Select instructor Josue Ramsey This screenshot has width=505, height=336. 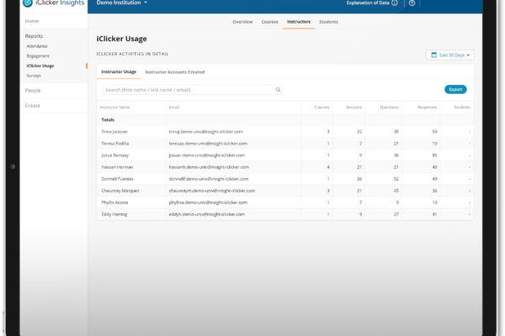point(115,155)
